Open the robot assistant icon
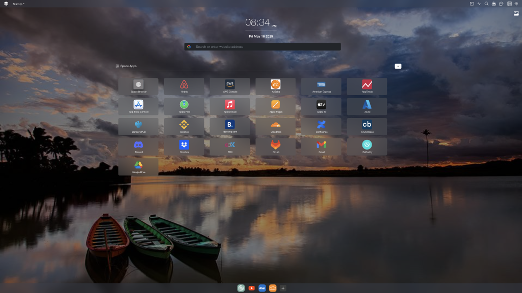This screenshot has height=293, width=522. (493, 4)
